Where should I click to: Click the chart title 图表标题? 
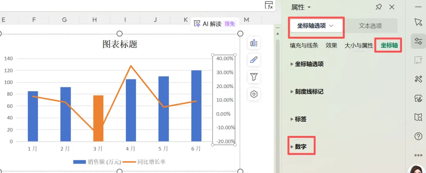[120, 44]
